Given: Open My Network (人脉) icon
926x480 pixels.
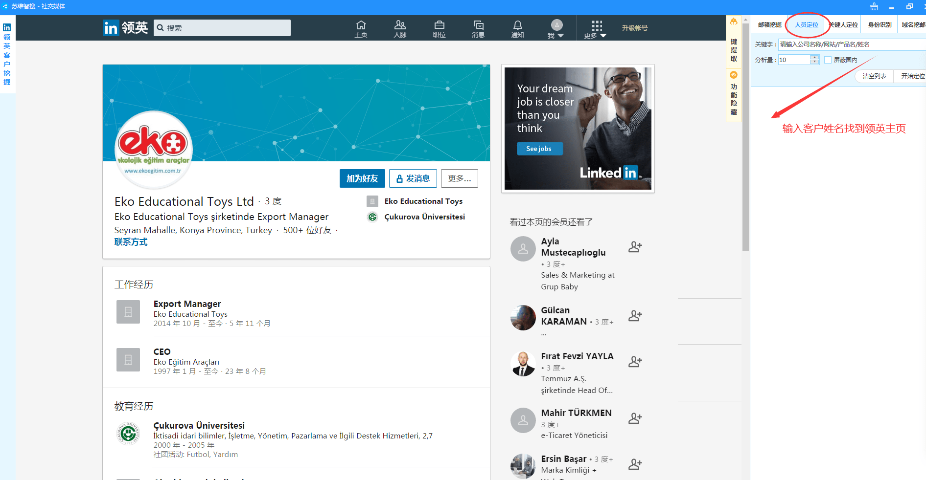Looking at the screenshot, I should (x=400, y=28).
